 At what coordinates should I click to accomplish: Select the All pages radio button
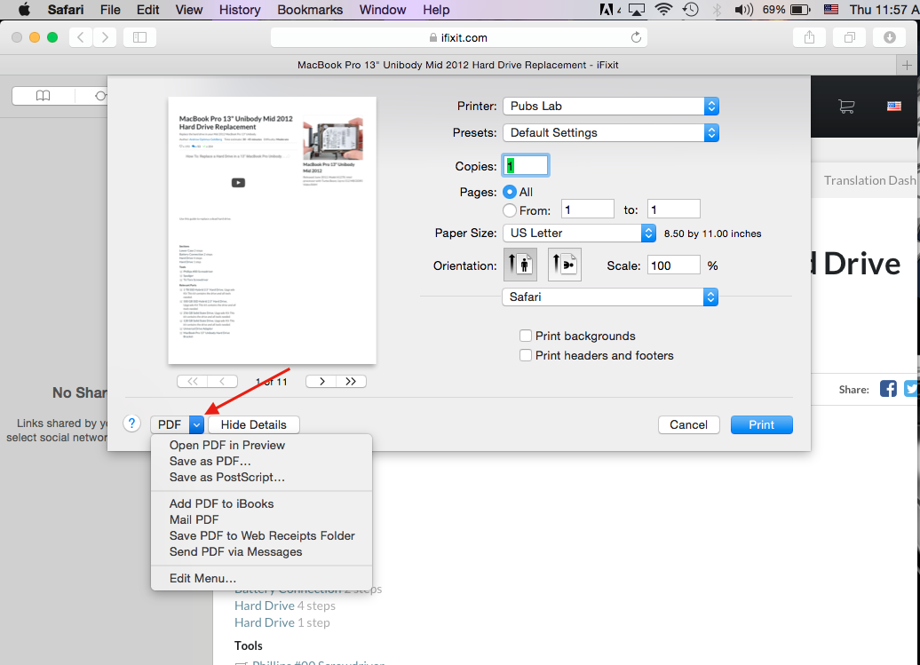[x=510, y=192]
